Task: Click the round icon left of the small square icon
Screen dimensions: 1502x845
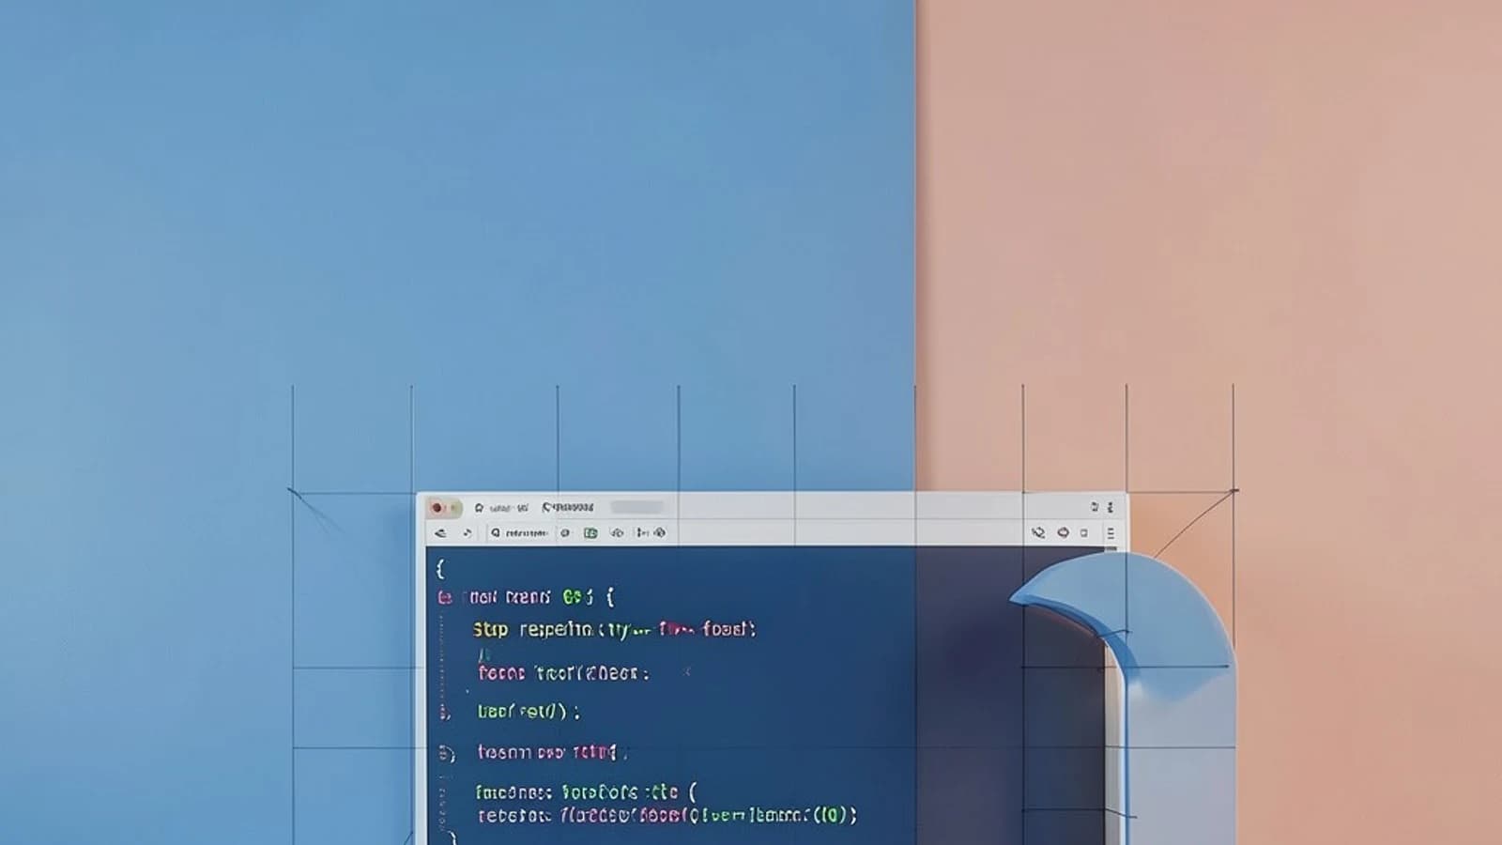Action: click(x=1063, y=532)
